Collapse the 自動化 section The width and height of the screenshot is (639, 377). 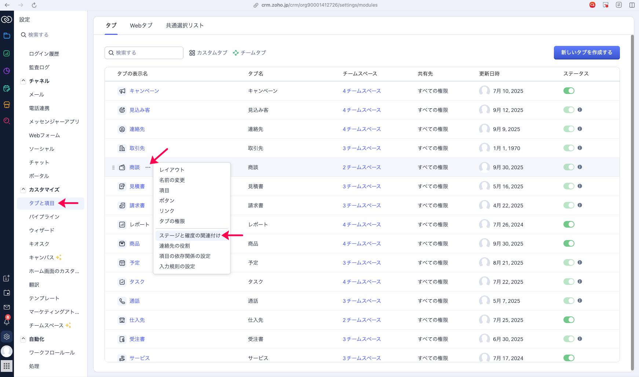click(x=23, y=339)
